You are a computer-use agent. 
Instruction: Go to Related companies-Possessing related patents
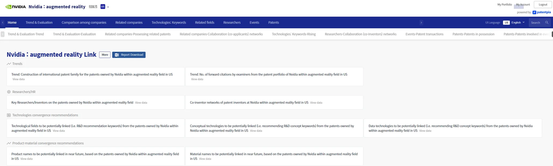click(x=138, y=34)
